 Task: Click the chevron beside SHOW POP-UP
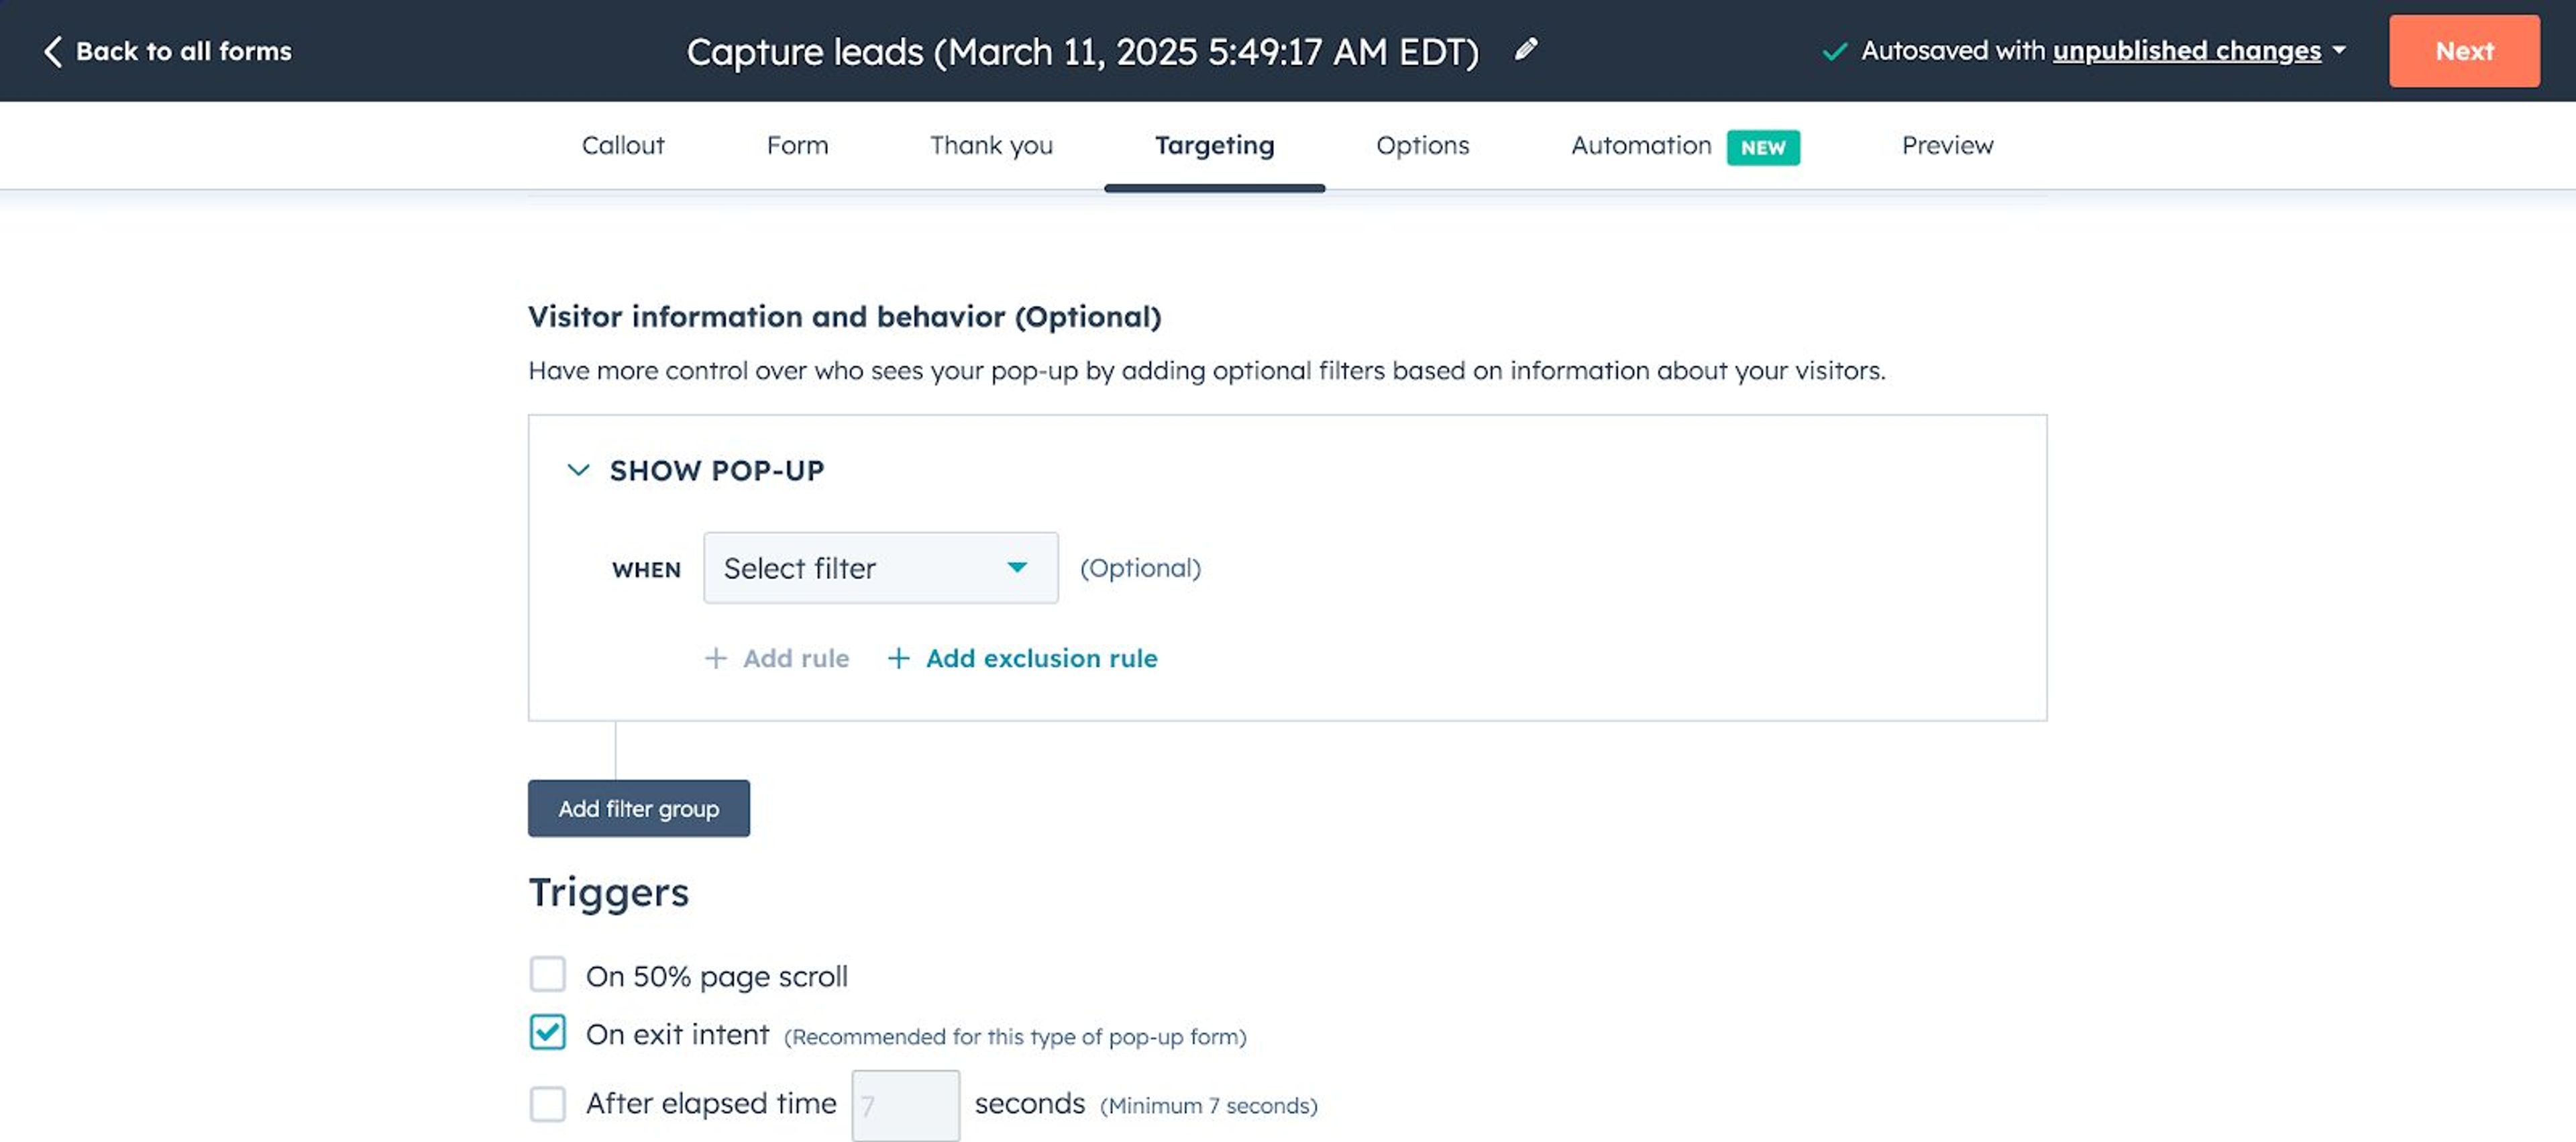[577, 470]
